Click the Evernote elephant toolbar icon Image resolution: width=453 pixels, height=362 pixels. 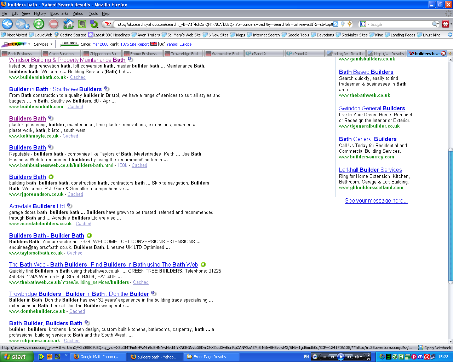coord(82,24)
